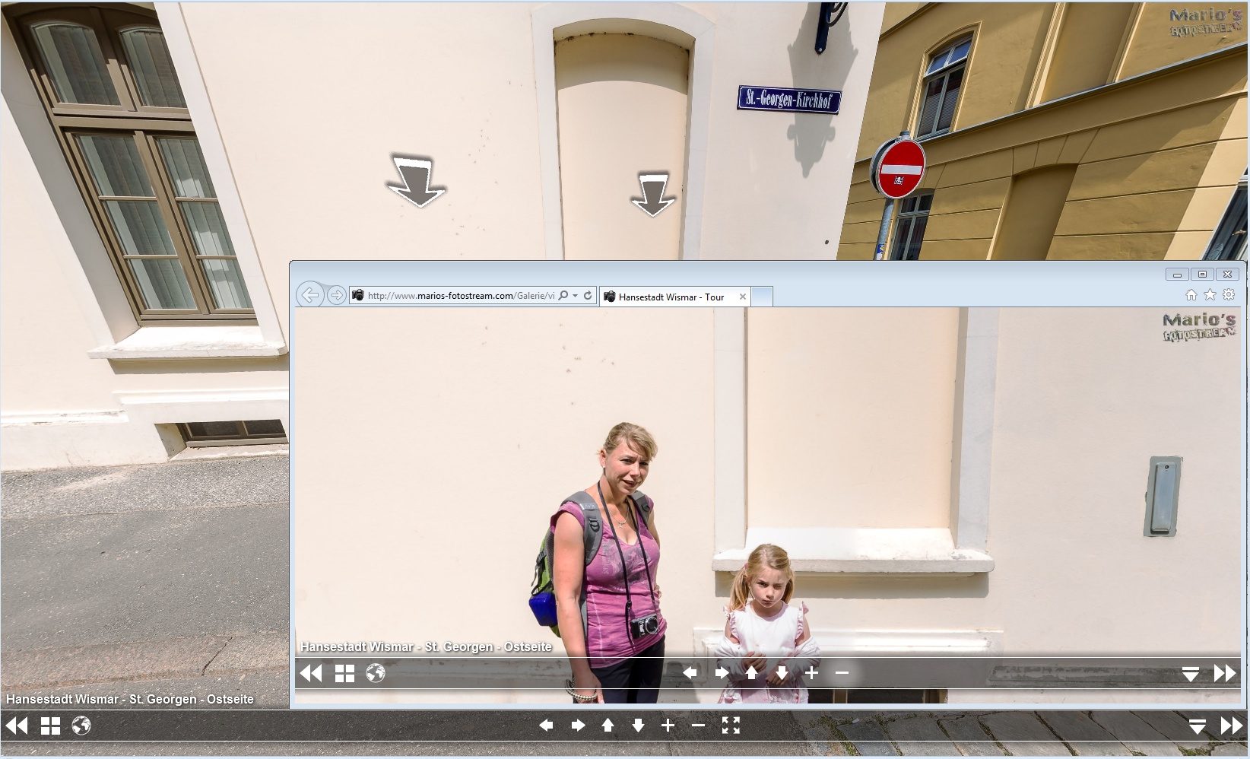The height and width of the screenshot is (759, 1250).
Task: Open a new browser tab
Action: tap(762, 297)
